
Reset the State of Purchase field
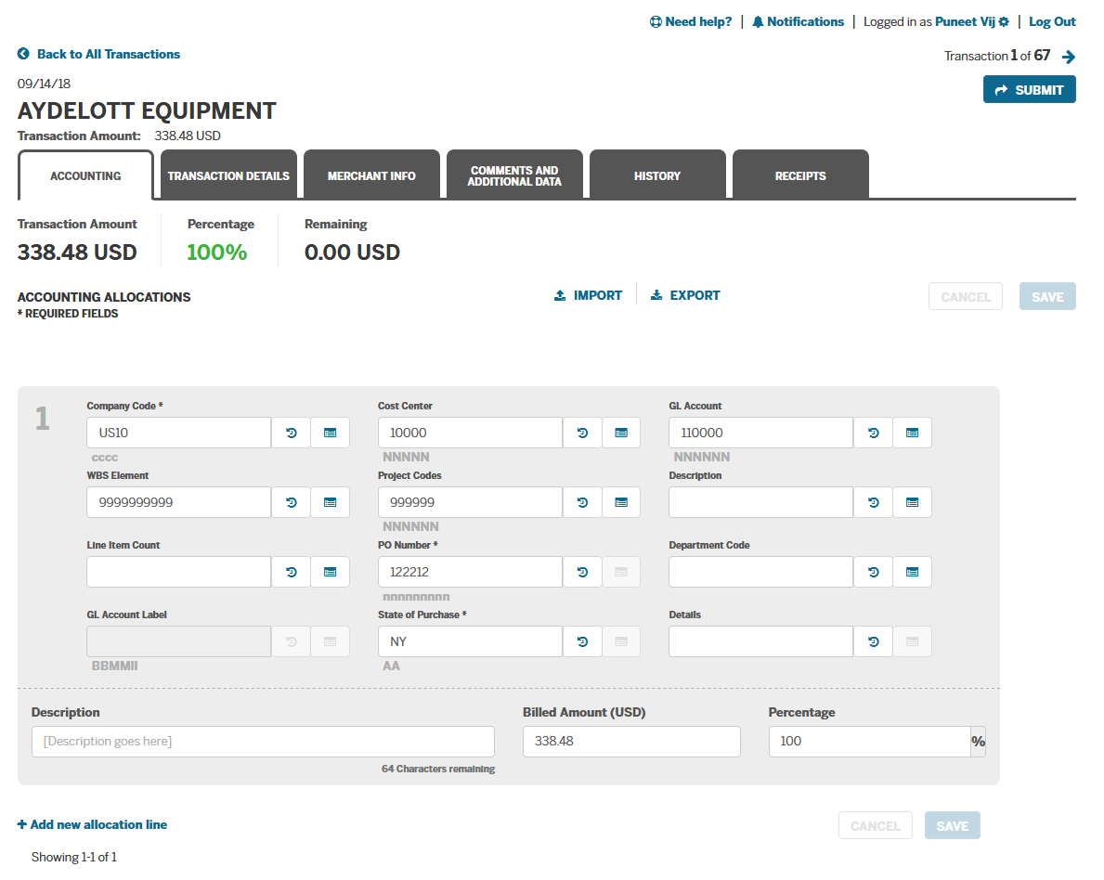point(582,642)
